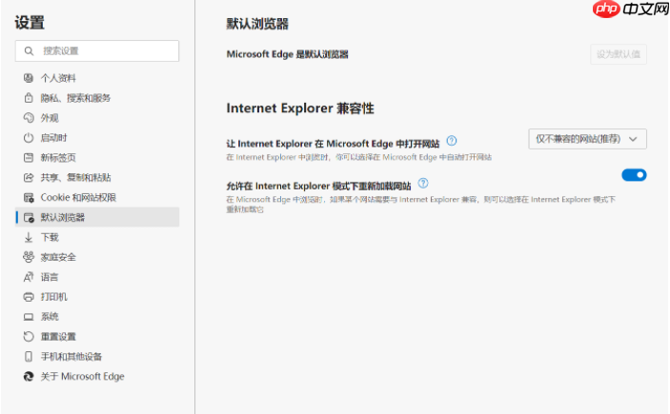Click the Cookie 和网站权限 icon

tap(29, 198)
